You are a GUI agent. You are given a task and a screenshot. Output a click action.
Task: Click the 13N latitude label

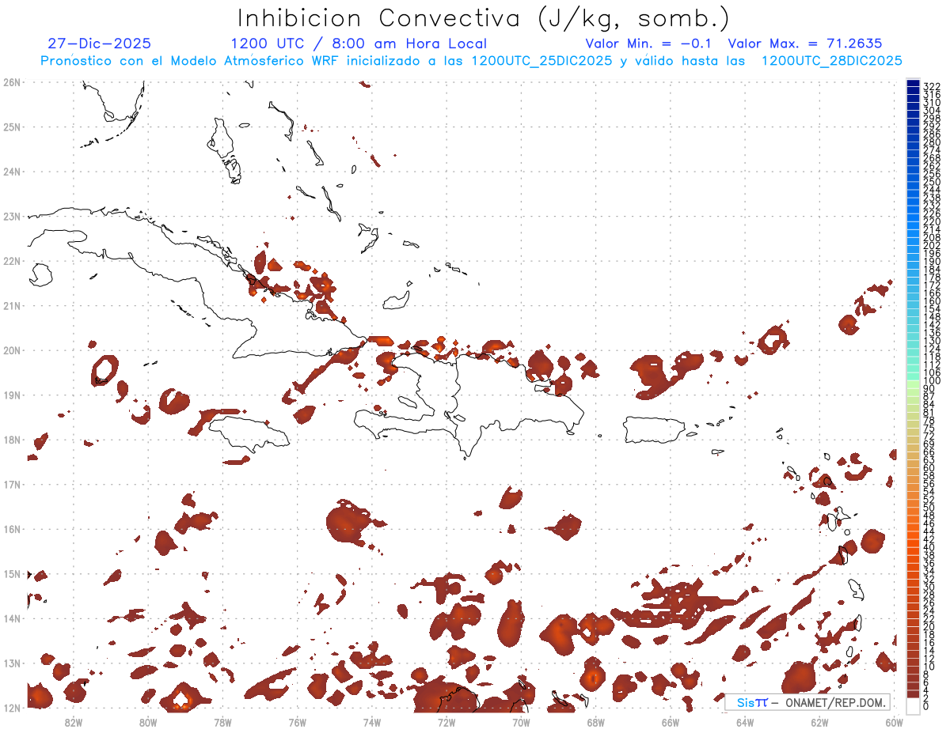tap(11, 663)
